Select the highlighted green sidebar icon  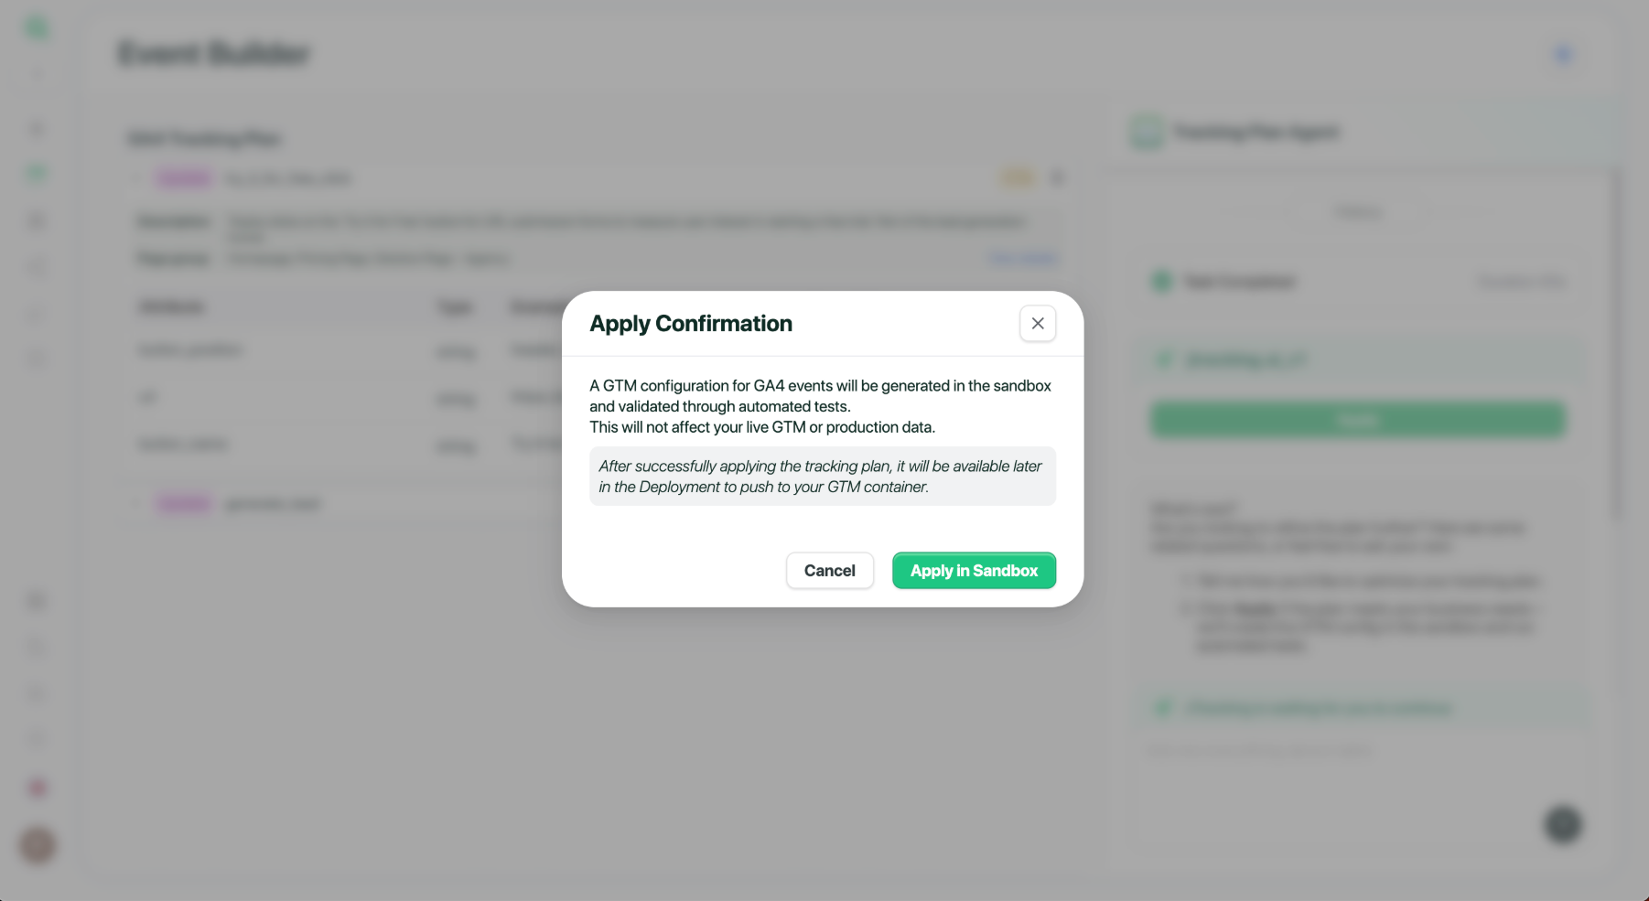(37, 173)
